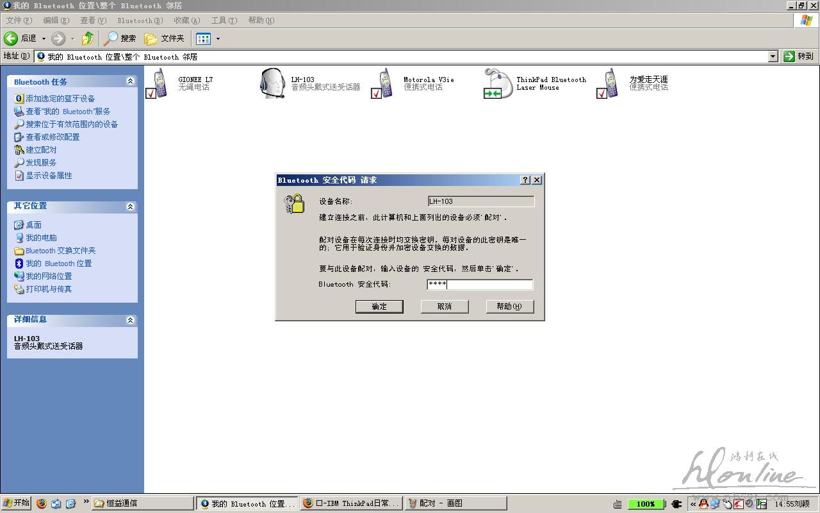Click 显示设备属性 link
820x513 pixels.
49,176
